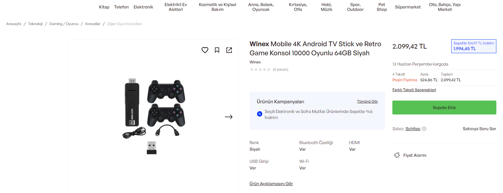The height and width of the screenshot is (193, 503).
Task: Set a price alarm via bell icon
Action: [397, 155]
